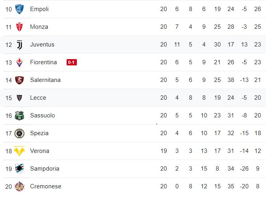This screenshot has height=197, width=266.
Task: Click the Sassuolo club crest icon
Action: pyautogui.click(x=19, y=115)
